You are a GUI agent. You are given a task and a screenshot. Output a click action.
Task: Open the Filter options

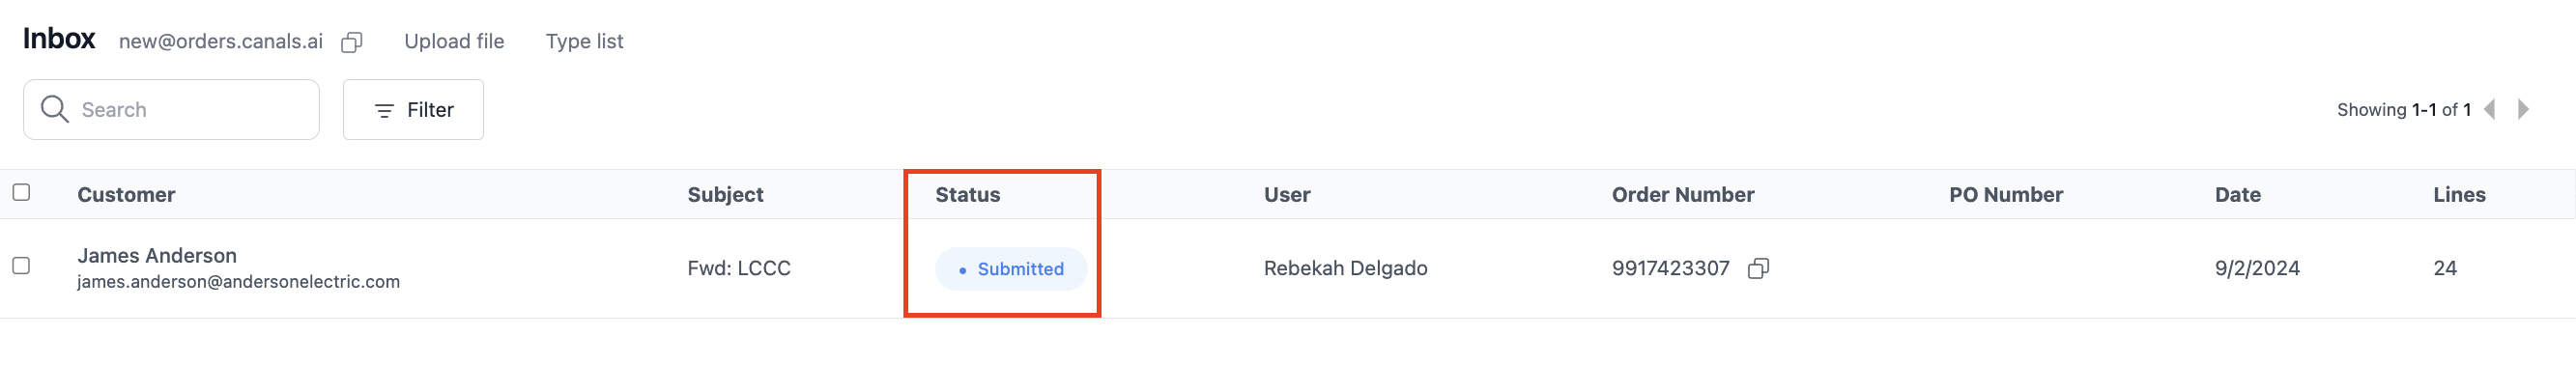[x=413, y=110]
